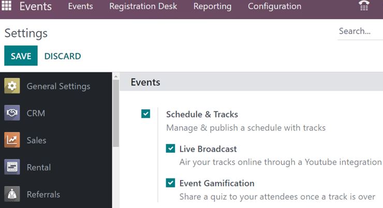This screenshot has width=383, height=208.
Task: Open the apps grid menu icon
Action: click(7, 7)
